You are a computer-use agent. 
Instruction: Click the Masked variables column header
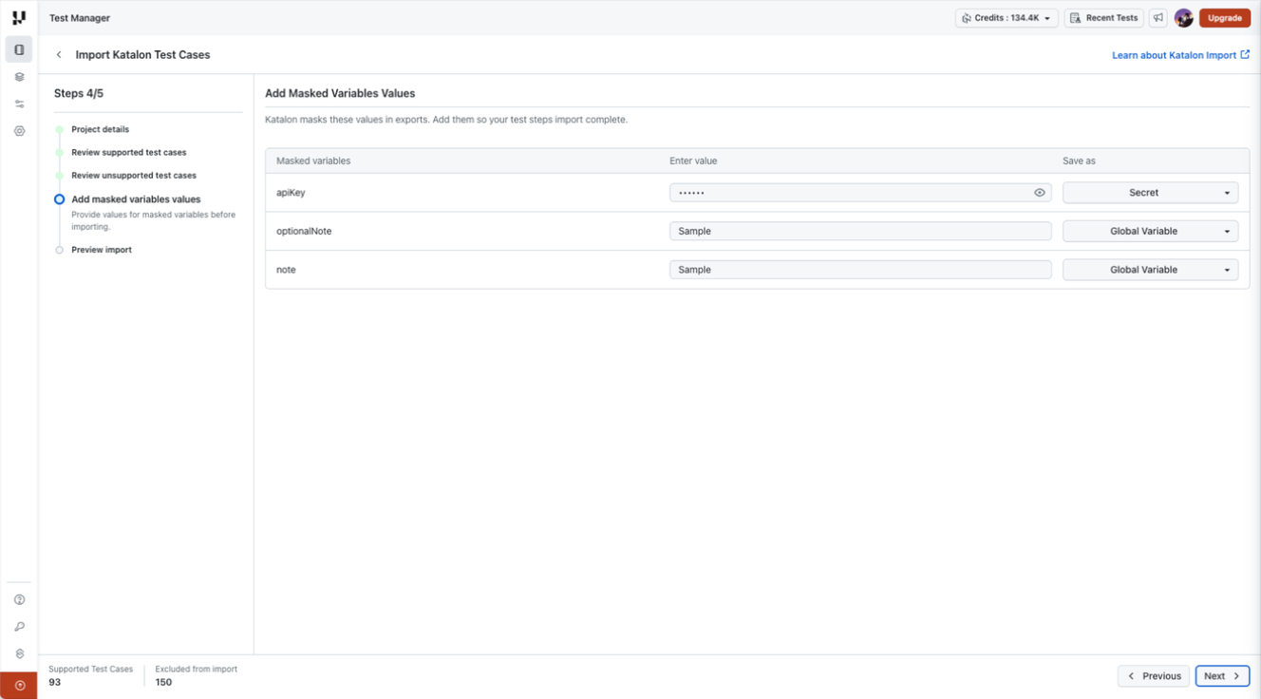click(x=313, y=161)
